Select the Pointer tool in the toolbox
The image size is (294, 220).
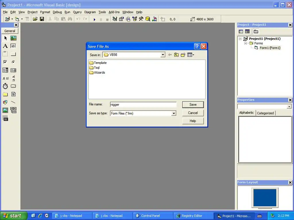click(5, 38)
